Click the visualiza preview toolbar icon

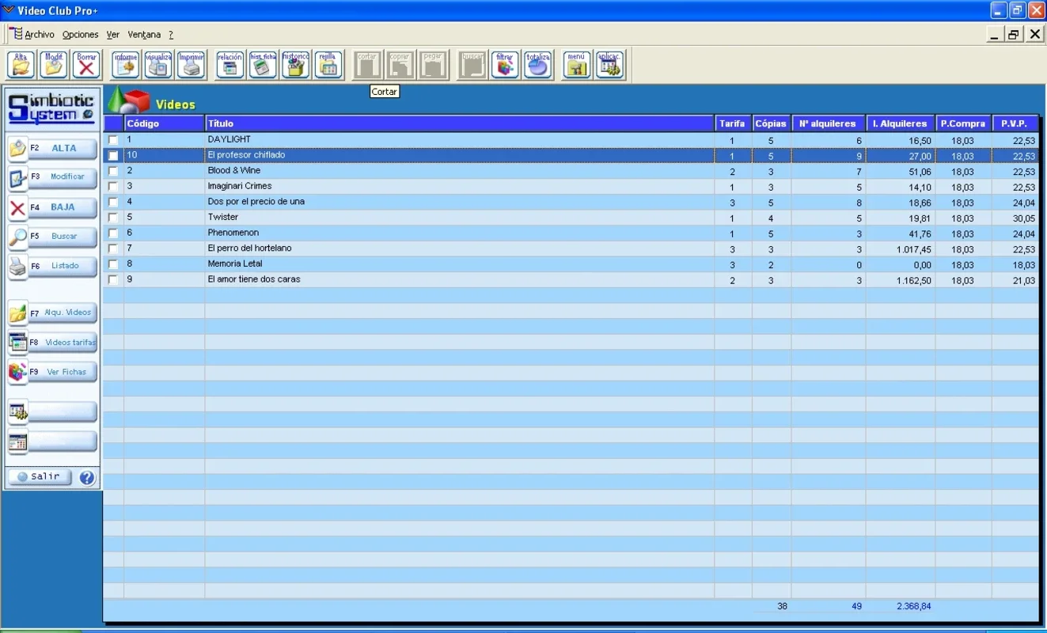point(158,65)
